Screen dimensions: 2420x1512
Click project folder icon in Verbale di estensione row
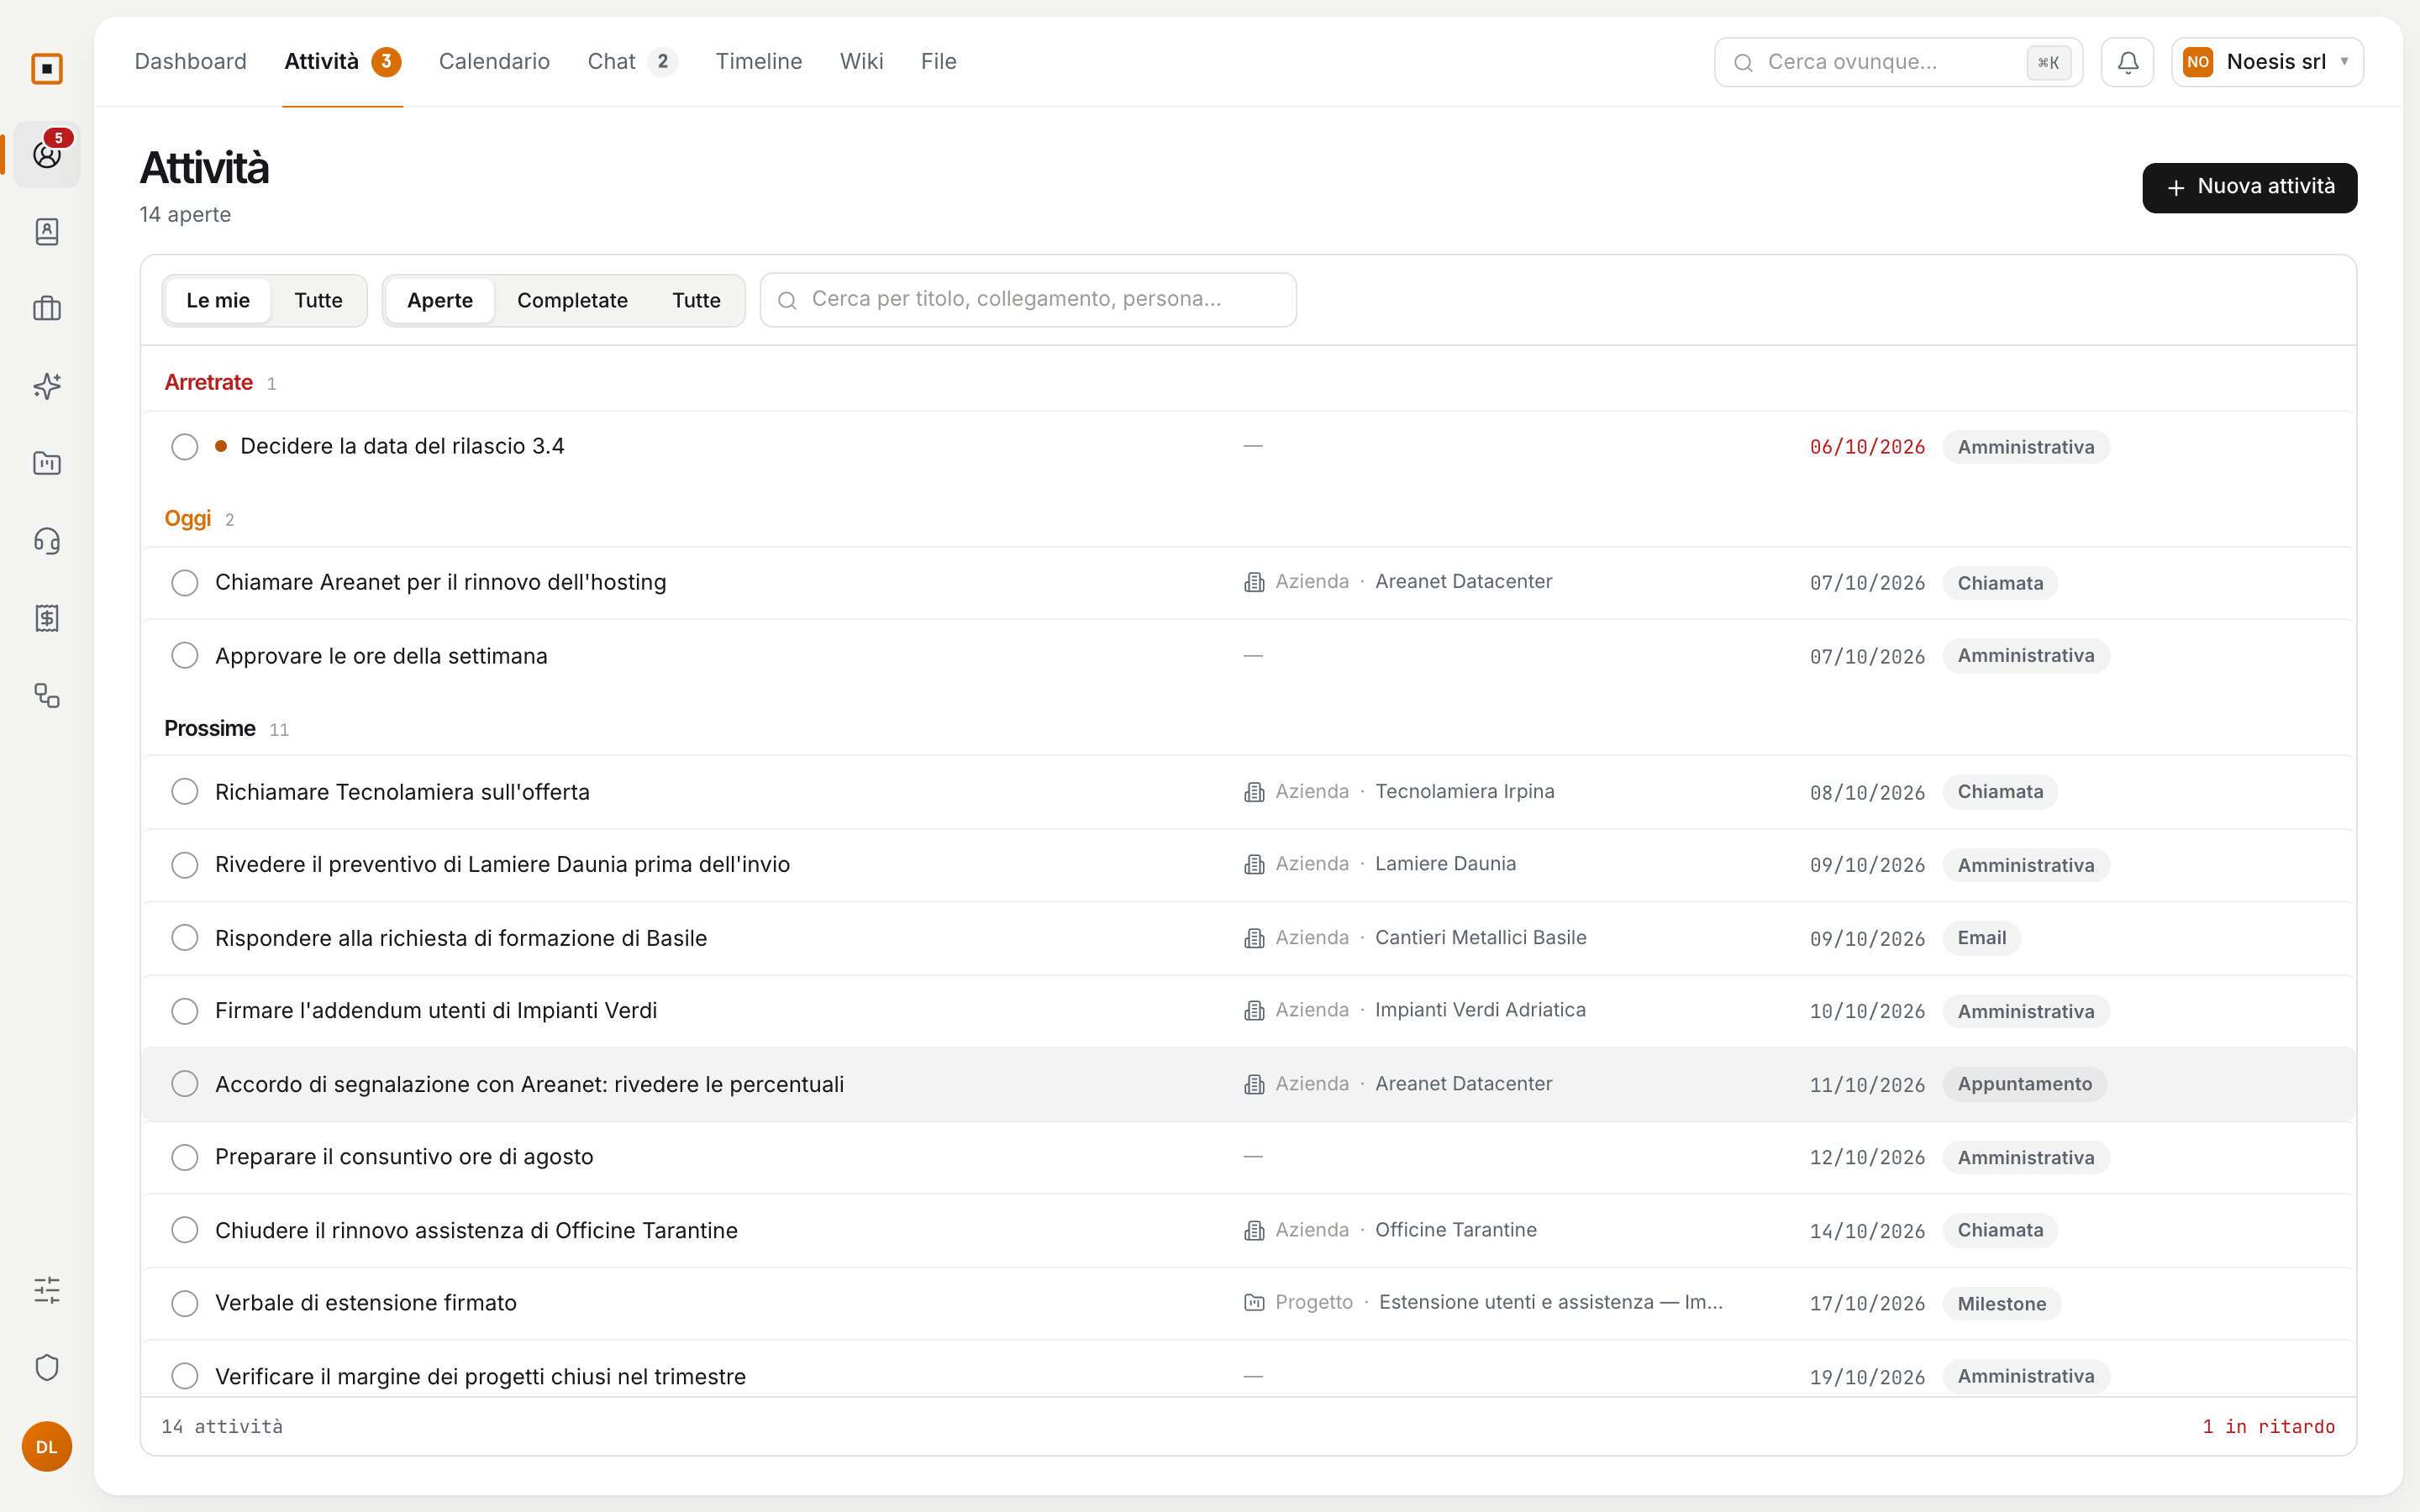point(1254,1302)
